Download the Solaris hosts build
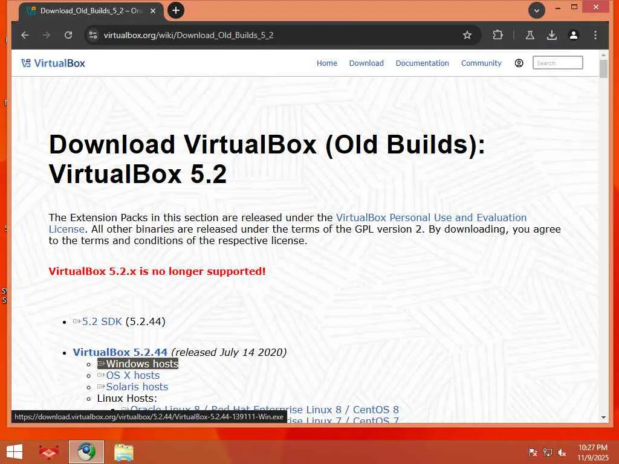This screenshot has height=464, width=619. click(x=137, y=387)
